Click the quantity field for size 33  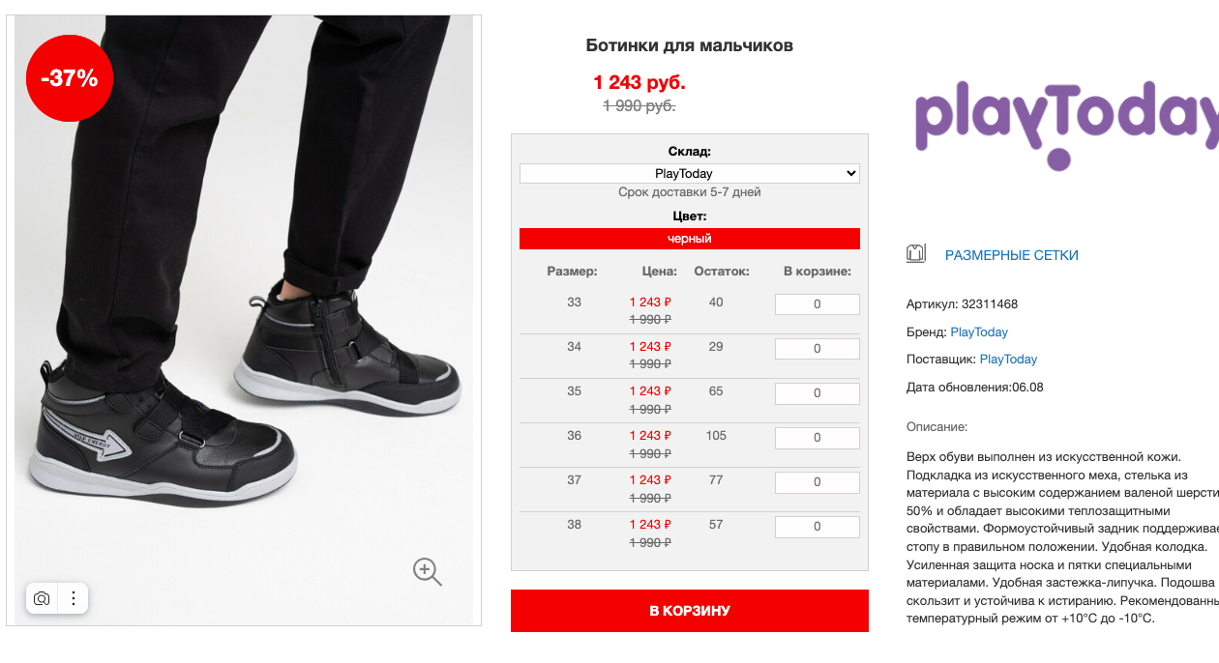coord(817,304)
